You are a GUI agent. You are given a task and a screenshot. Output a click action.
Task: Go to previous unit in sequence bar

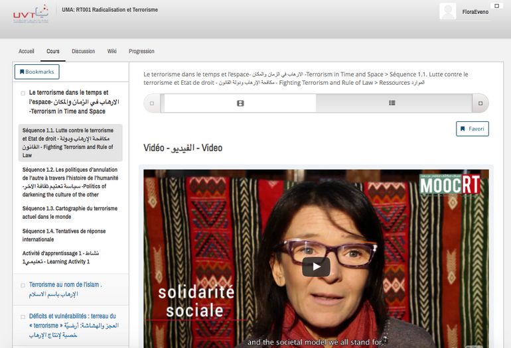tap(153, 103)
